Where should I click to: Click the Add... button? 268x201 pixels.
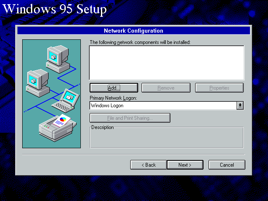click(x=114, y=88)
